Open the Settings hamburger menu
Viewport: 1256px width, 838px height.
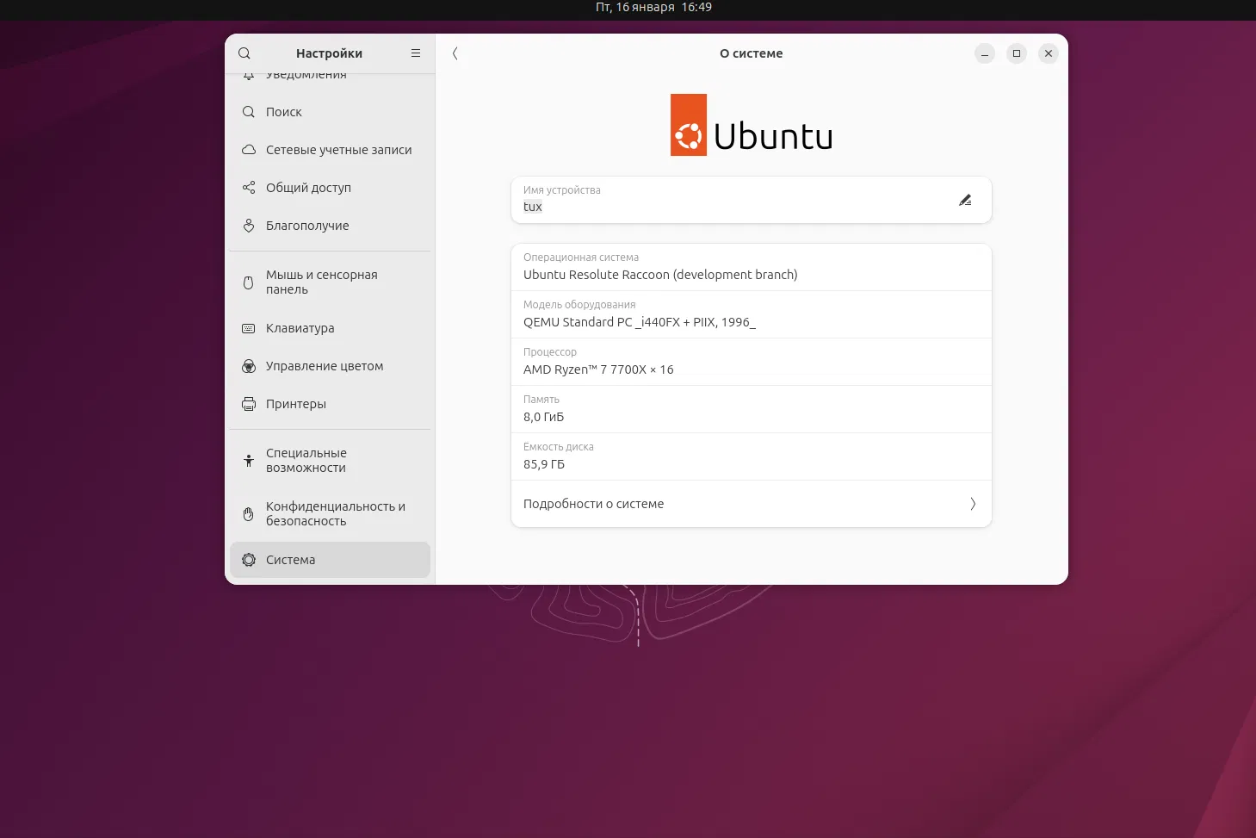pos(415,53)
